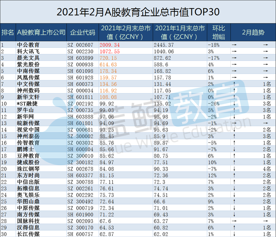The image size is (276, 237).
Task: Click company name 传智教育
Action: pyautogui.click(x=28, y=143)
